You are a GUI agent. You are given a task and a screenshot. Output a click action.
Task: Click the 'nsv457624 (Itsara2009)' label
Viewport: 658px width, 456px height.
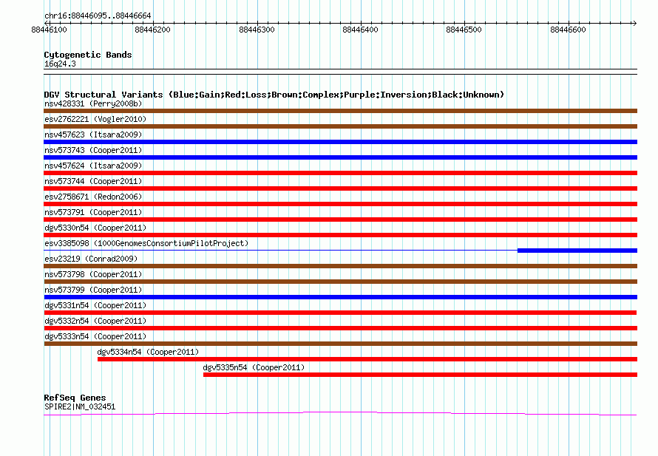(x=93, y=166)
